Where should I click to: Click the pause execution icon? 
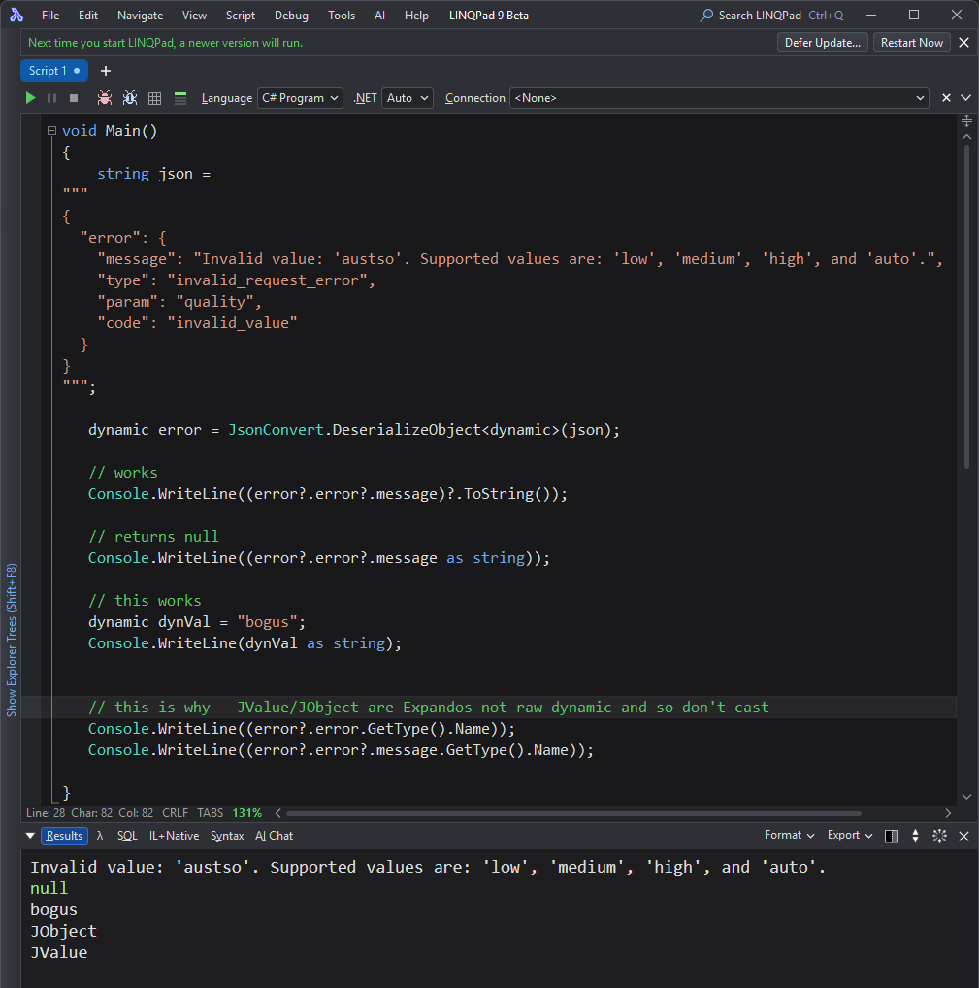(51, 98)
